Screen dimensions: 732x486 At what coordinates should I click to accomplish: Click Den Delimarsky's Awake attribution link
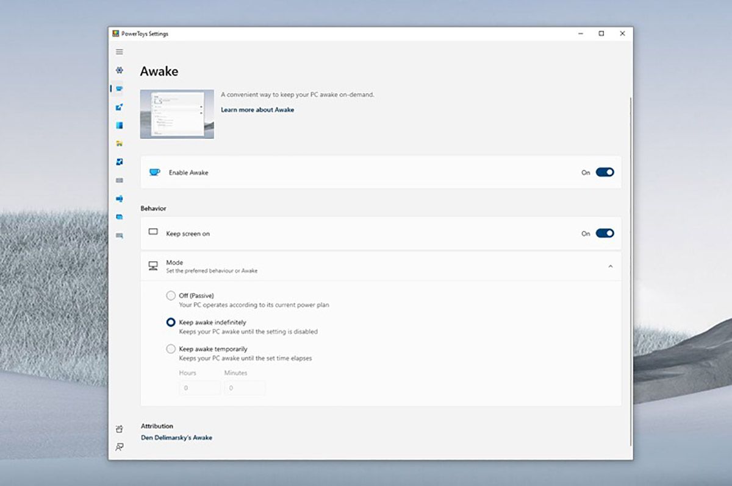click(176, 437)
